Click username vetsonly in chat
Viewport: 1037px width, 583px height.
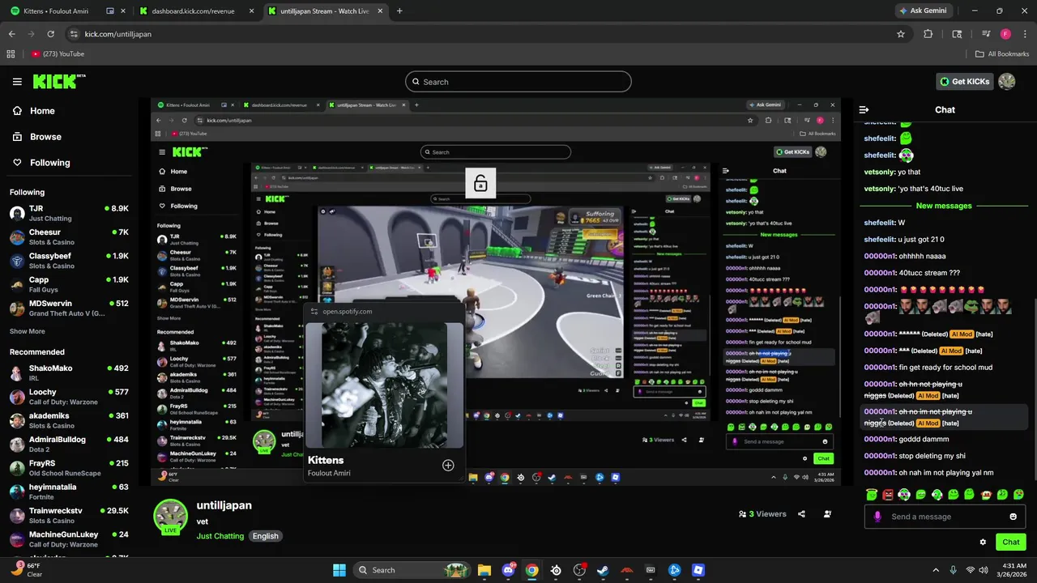pyautogui.click(x=880, y=172)
